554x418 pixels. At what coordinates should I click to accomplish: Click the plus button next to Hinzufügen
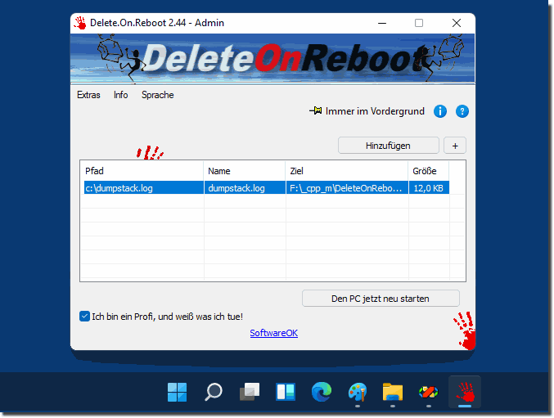point(455,146)
